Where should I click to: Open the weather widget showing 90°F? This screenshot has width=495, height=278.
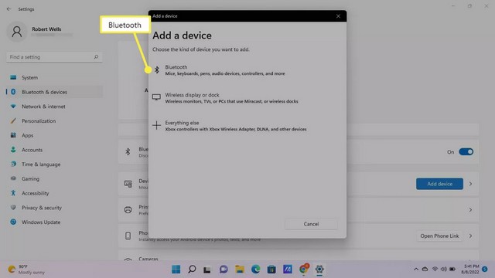pos(26,270)
